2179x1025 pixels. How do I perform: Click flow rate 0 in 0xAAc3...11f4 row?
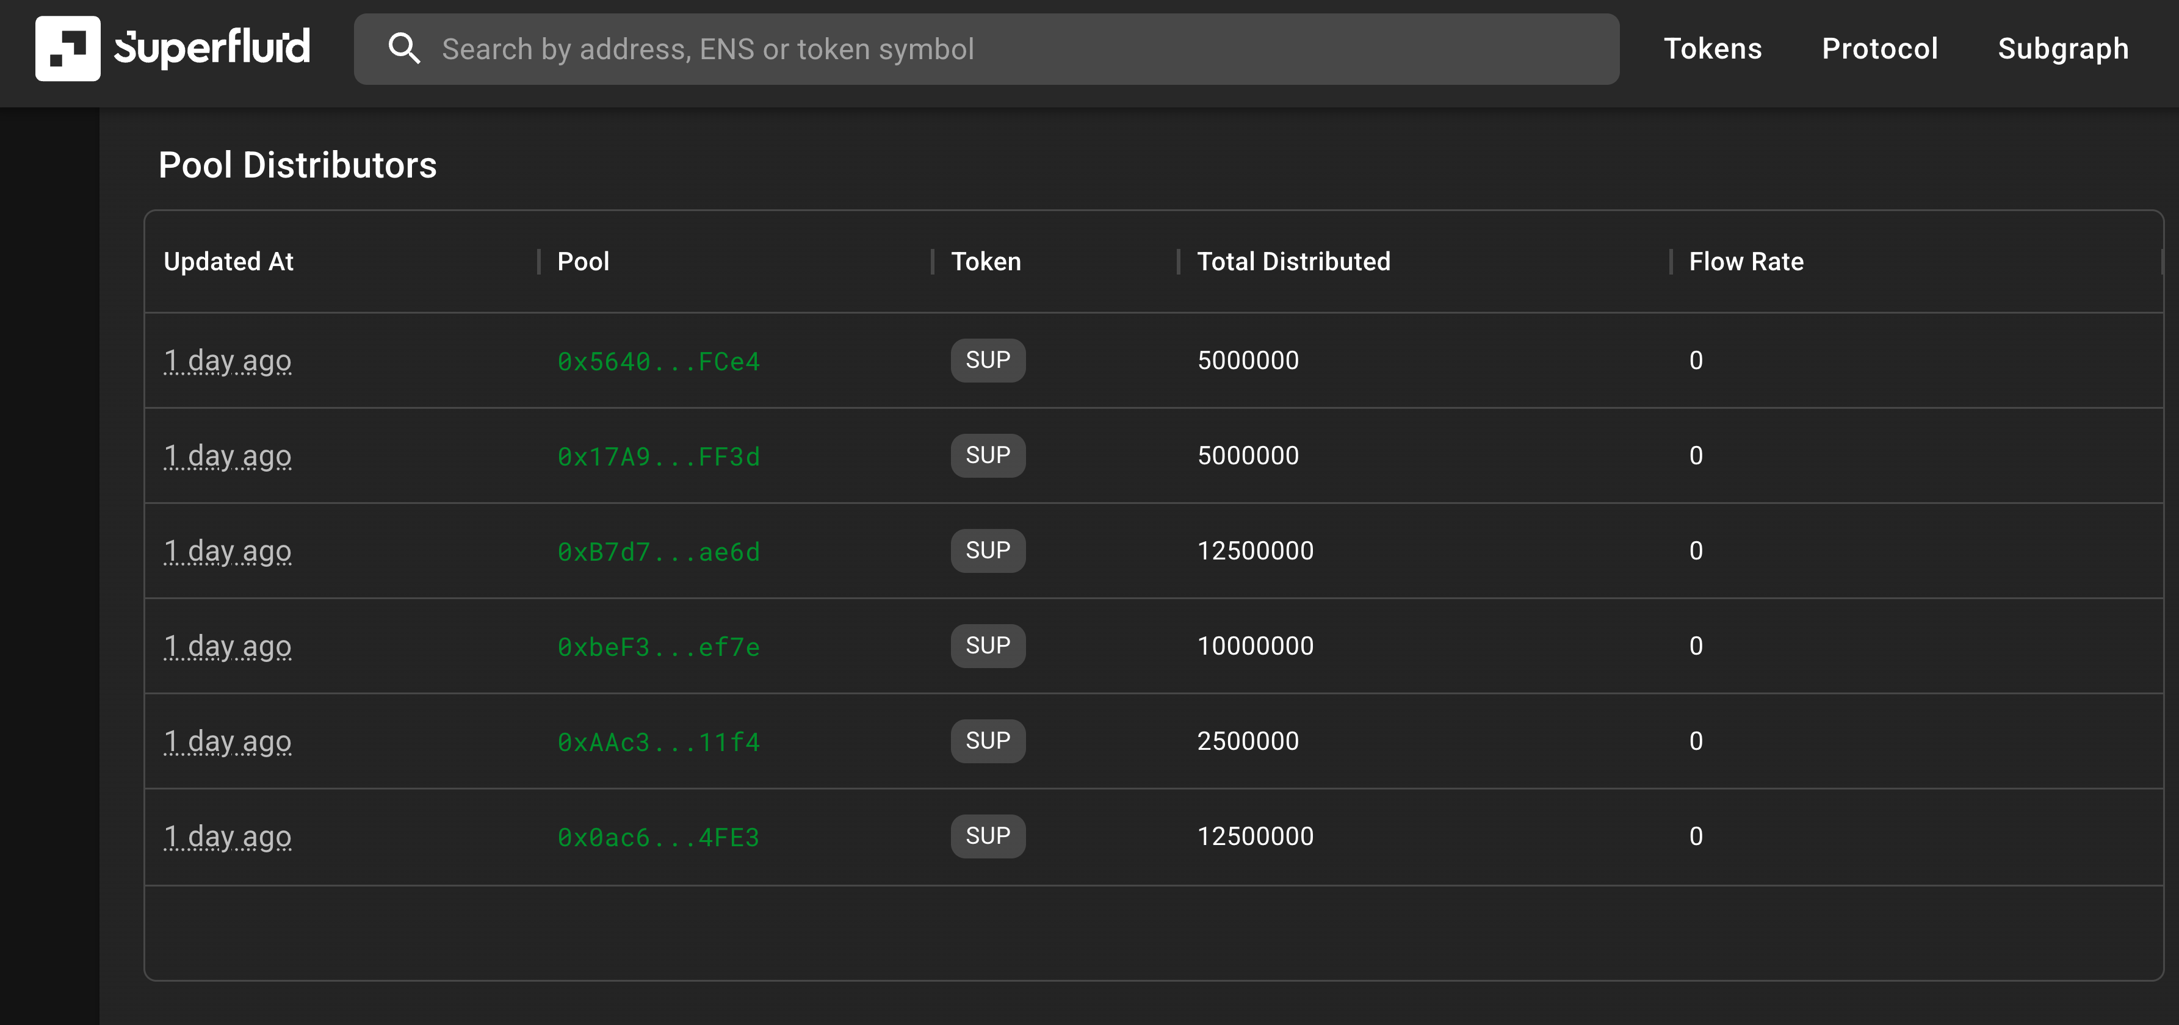click(1695, 741)
